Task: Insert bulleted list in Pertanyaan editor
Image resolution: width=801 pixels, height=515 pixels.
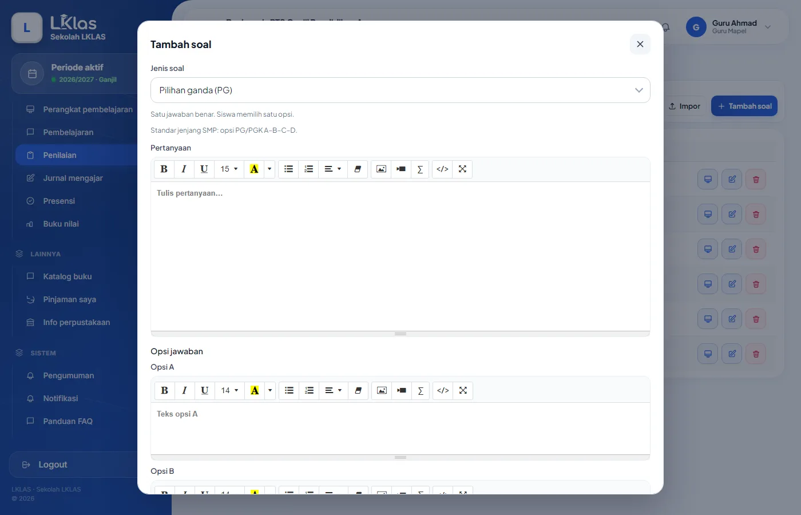Action: point(288,169)
